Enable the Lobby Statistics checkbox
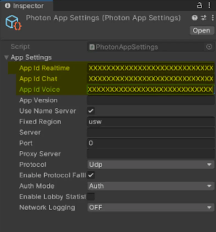Viewport: 216px width, 232px height. (x=91, y=197)
